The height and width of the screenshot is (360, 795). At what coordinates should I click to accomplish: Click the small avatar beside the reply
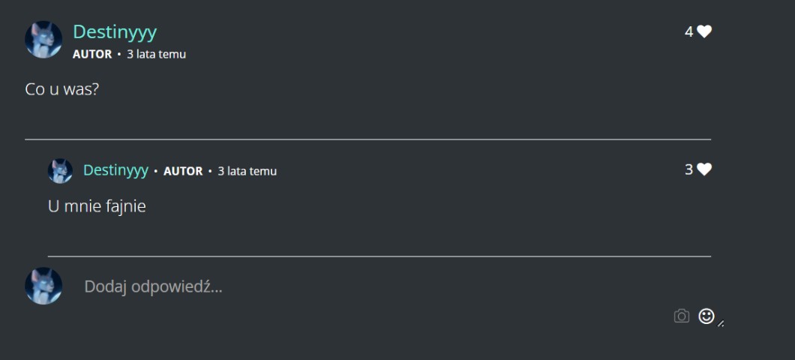tap(60, 171)
